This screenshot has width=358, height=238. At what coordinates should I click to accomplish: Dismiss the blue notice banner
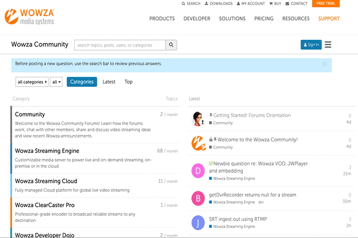click(x=325, y=64)
